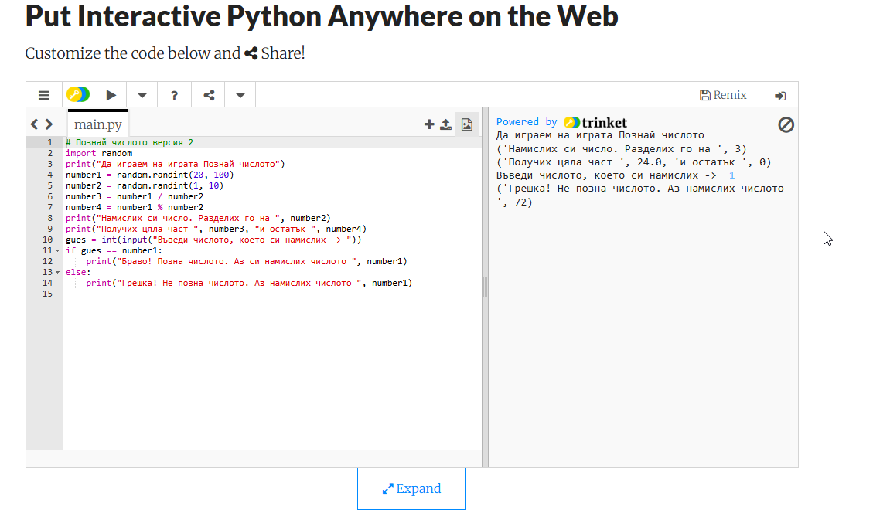Click code line 'number4 = number1 % number2'

coord(135,207)
